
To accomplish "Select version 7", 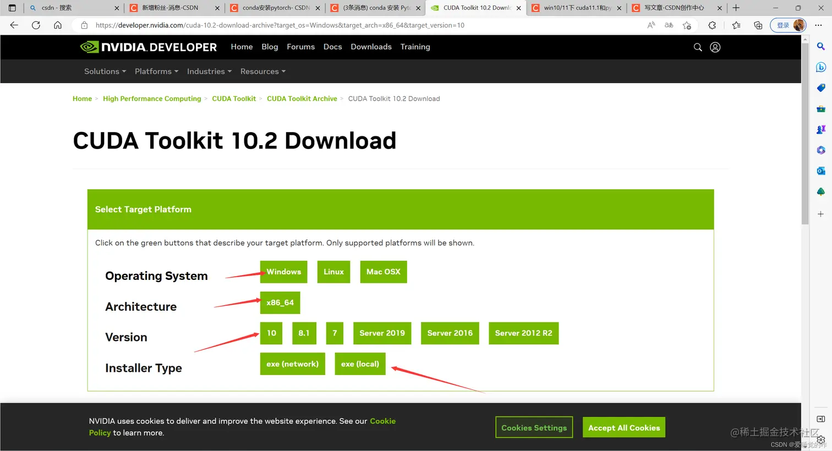I will pos(335,333).
